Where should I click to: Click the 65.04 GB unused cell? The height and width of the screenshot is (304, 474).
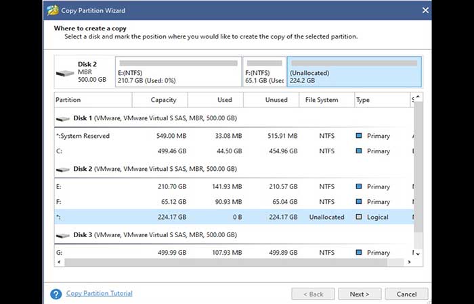(x=285, y=202)
